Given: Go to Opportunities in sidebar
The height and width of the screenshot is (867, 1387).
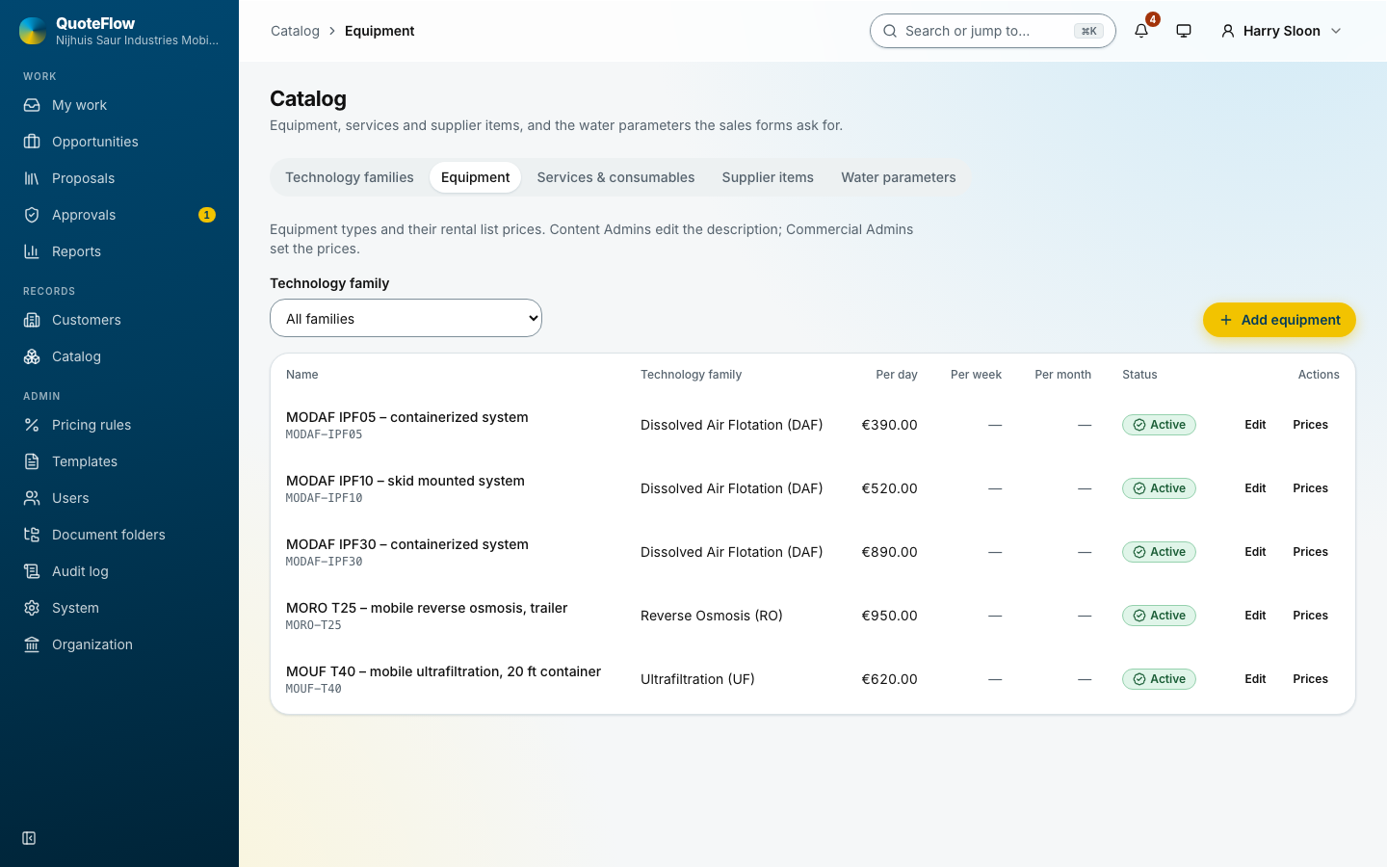Looking at the screenshot, I should 119,142.
